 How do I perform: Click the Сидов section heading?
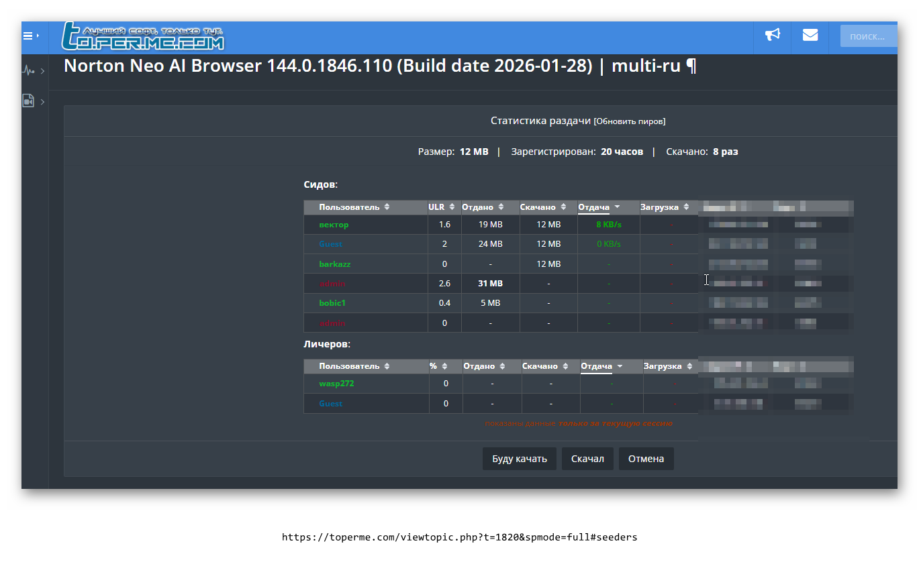320,184
